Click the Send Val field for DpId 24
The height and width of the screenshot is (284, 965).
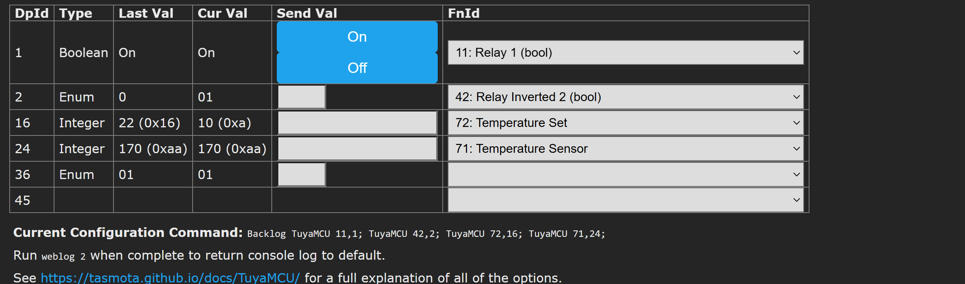tap(356, 149)
